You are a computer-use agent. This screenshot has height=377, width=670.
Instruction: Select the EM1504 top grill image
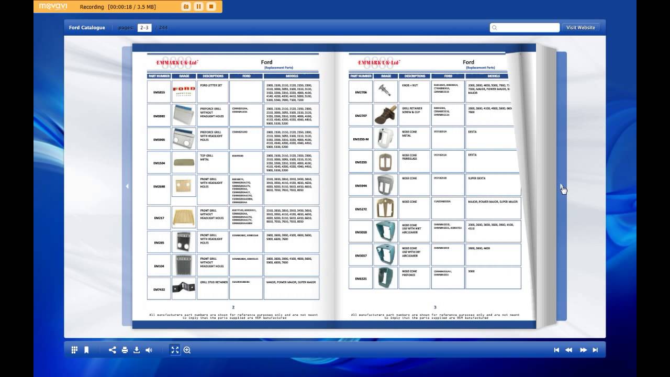184,162
